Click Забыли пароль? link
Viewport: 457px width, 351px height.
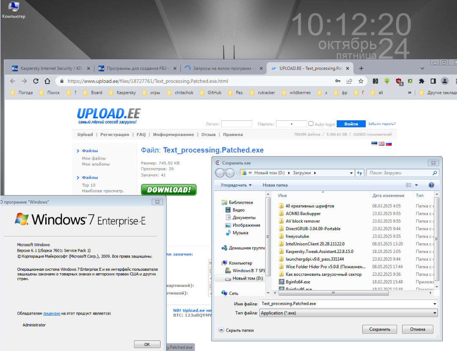tap(381, 124)
